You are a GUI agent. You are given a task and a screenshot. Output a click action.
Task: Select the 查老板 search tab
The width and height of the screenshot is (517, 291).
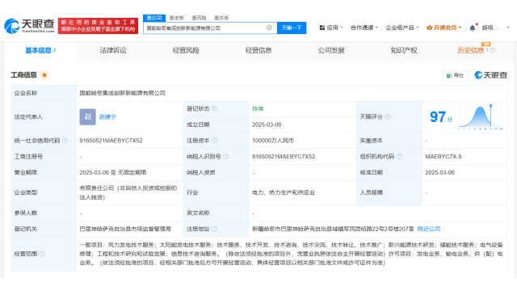point(177,18)
